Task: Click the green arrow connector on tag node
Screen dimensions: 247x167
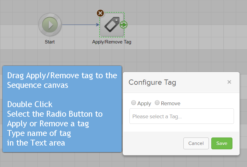Action: click(123, 25)
